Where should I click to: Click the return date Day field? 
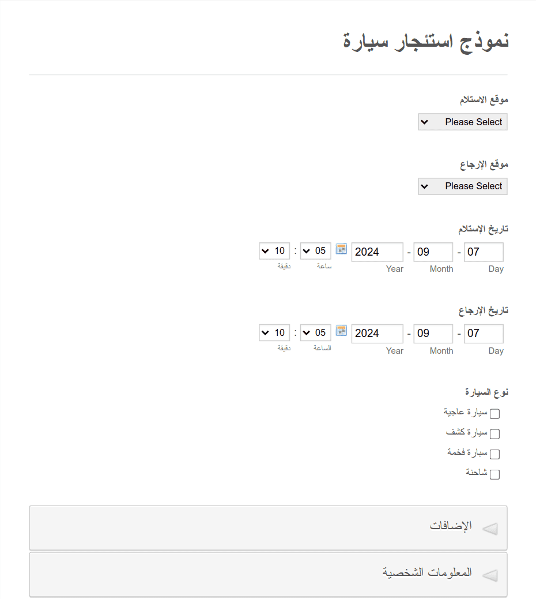[x=484, y=334]
